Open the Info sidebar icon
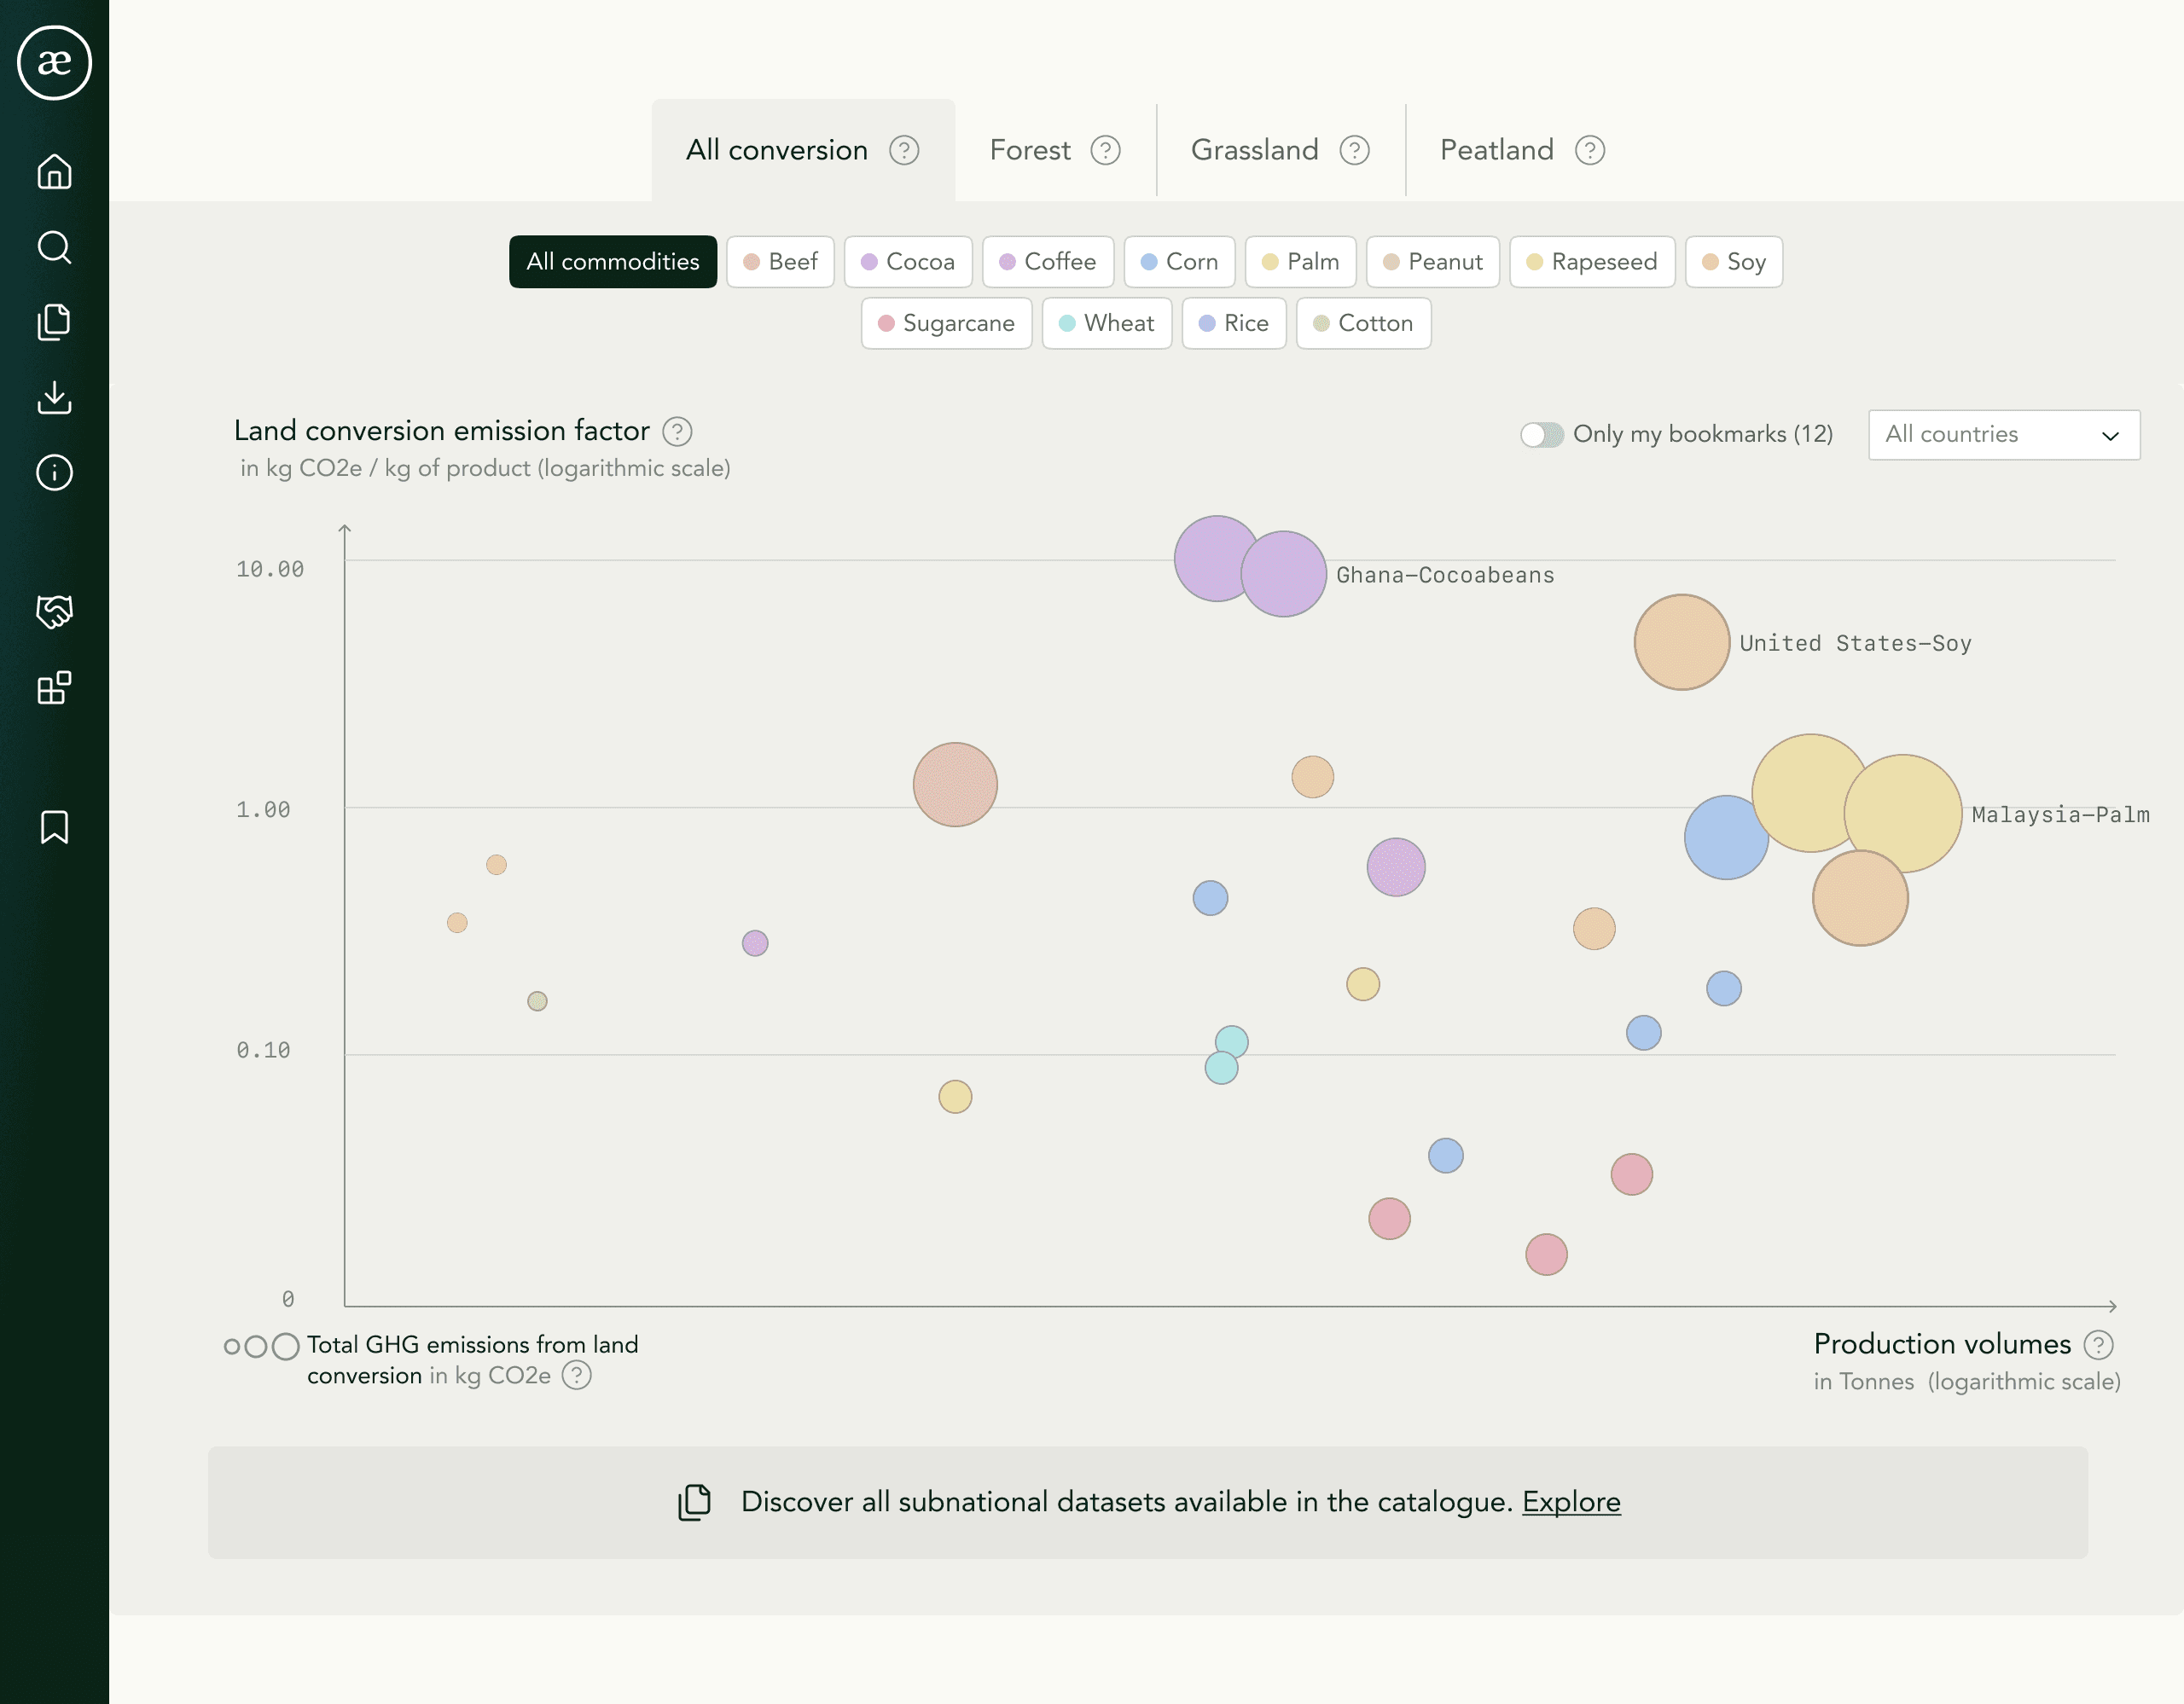Screen dimensions: 2184x1704 pyautogui.click(x=54, y=472)
